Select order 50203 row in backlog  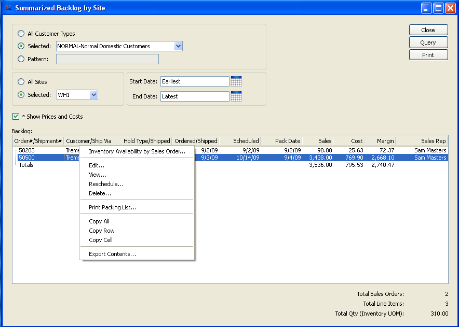click(x=27, y=150)
